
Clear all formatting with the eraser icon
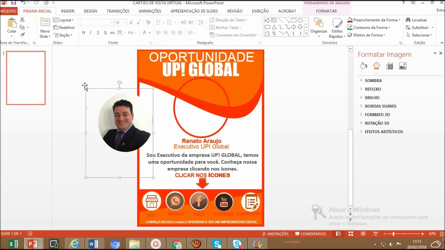(148, 23)
